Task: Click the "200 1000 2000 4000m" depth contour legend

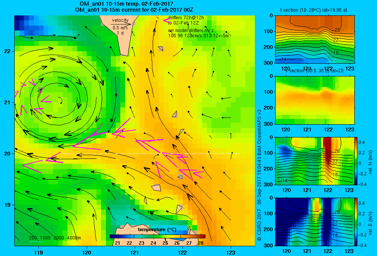Action: (55, 238)
